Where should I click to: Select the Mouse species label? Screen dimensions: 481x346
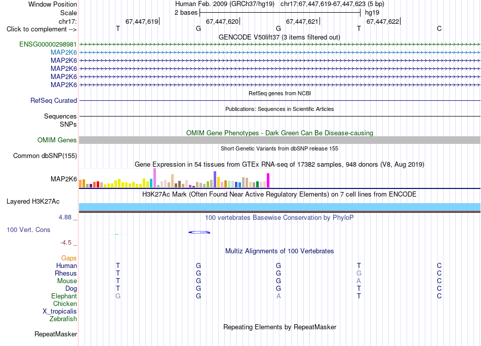point(67,281)
